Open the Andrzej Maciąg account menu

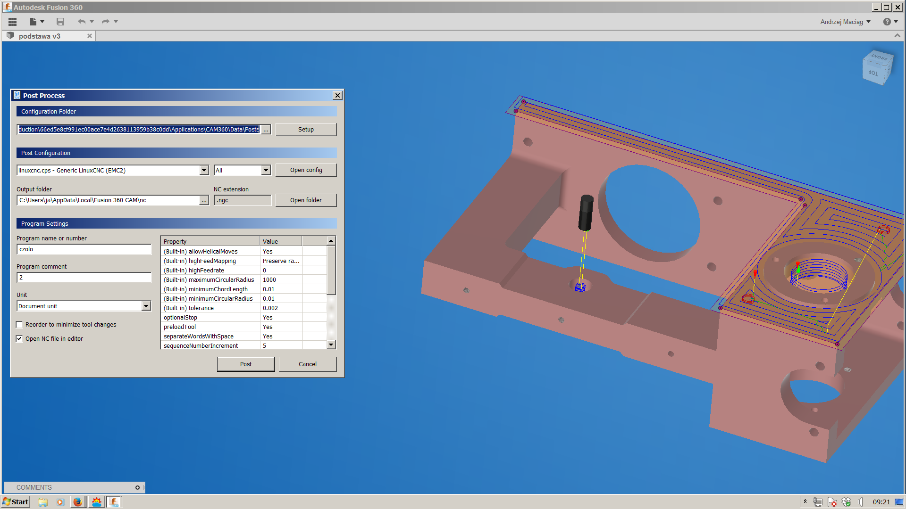click(845, 22)
